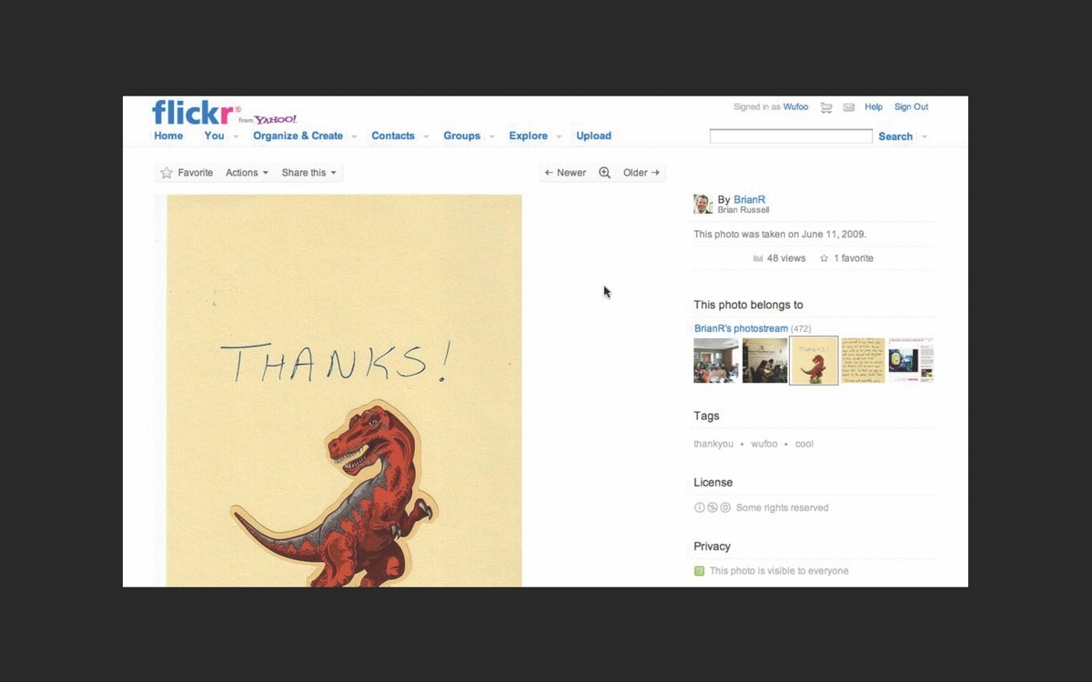The height and width of the screenshot is (682, 1092).
Task: Click the Creative Commons license icons
Action: click(x=713, y=507)
